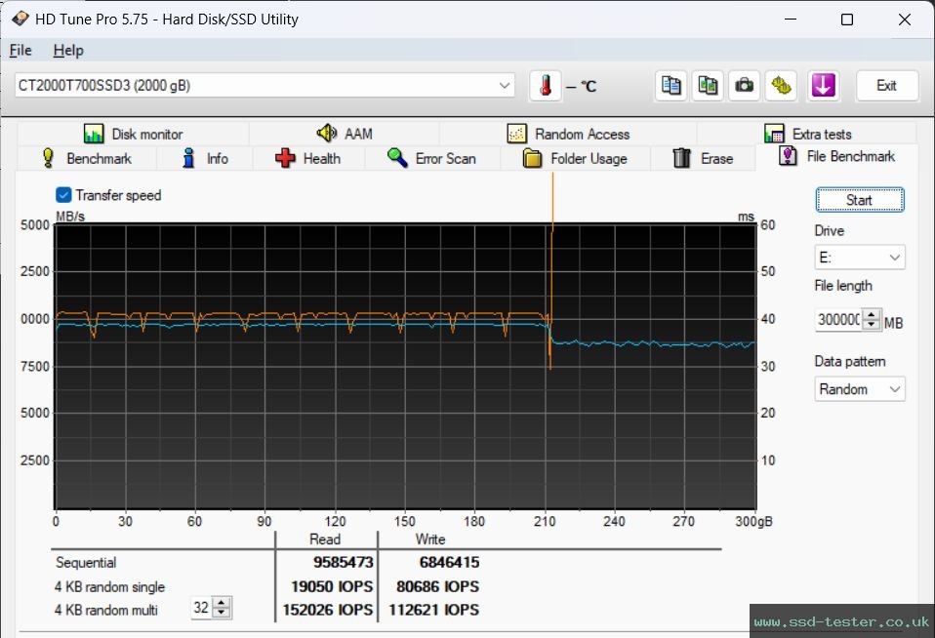Image resolution: width=935 pixels, height=638 pixels.
Task: Click the red cross Health icon
Action: pyautogui.click(x=285, y=158)
